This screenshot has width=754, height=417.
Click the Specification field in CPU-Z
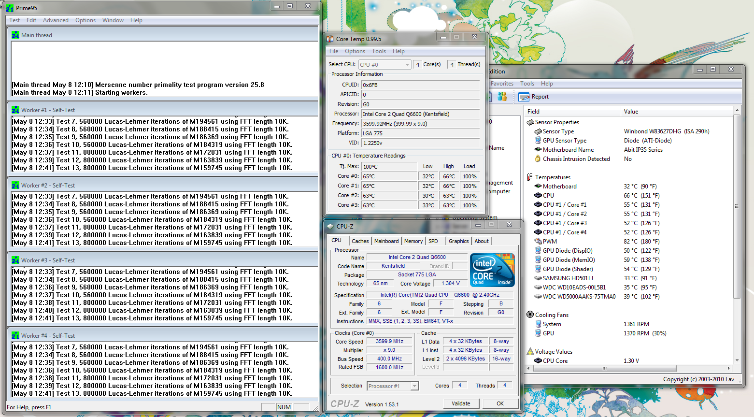point(440,295)
